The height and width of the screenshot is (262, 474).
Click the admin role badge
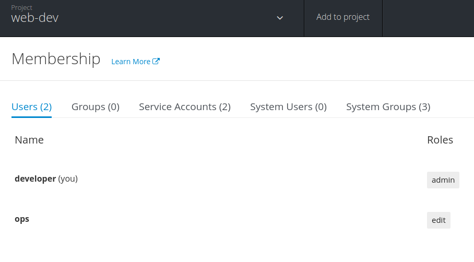click(443, 180)
